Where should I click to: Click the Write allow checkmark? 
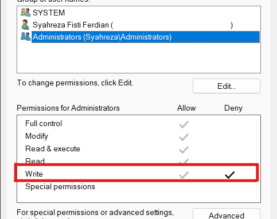tap(184, 175)
